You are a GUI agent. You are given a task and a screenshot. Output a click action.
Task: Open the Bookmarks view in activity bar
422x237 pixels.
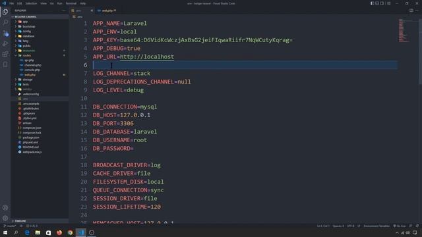click(x=5, y=65)
